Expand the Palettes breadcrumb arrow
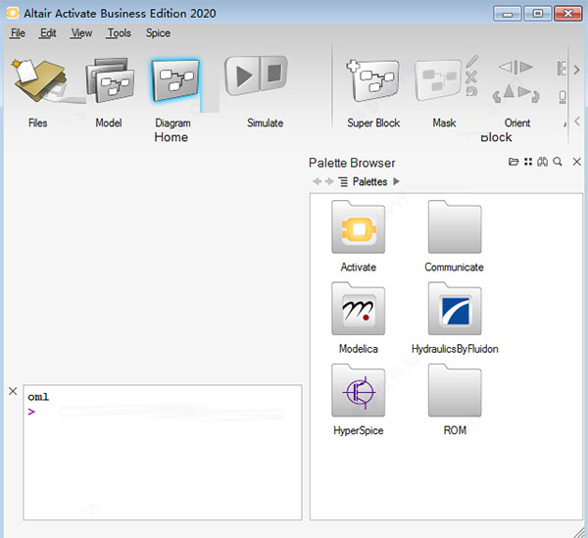 [396, 182]
